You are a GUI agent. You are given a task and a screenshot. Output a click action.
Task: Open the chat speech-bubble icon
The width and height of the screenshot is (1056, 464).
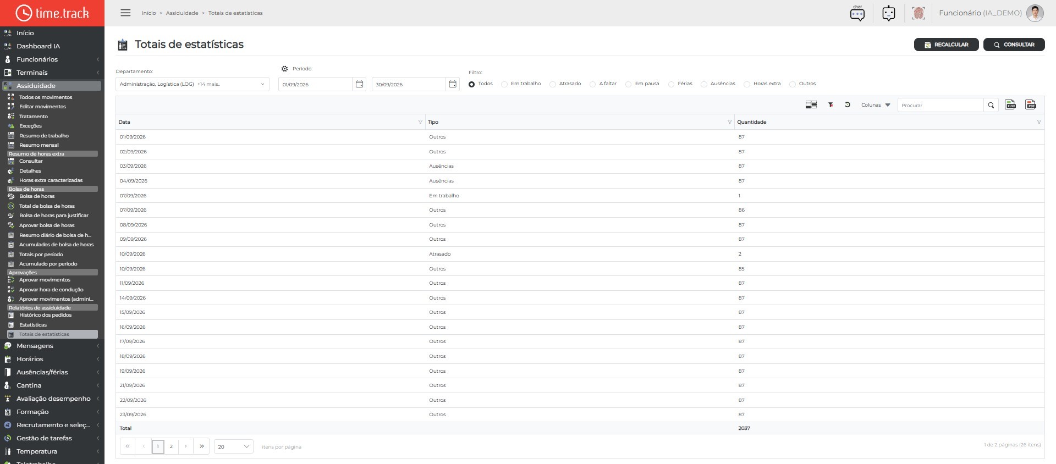pyautogui.click(x=857, y=13)
